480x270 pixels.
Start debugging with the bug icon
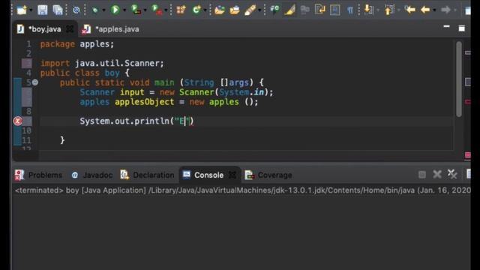95,10
